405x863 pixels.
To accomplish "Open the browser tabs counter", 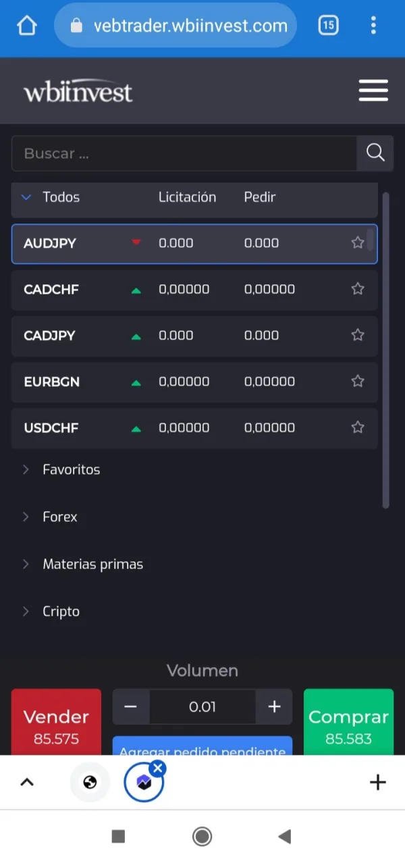I will (328, 26).
